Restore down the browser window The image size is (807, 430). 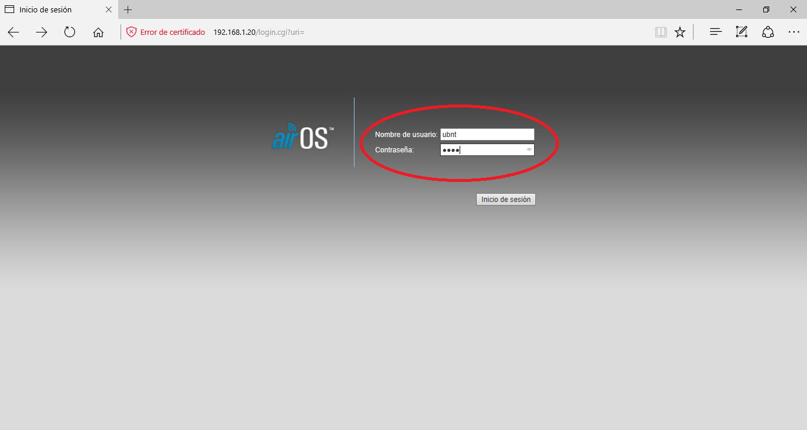[766, 9]
